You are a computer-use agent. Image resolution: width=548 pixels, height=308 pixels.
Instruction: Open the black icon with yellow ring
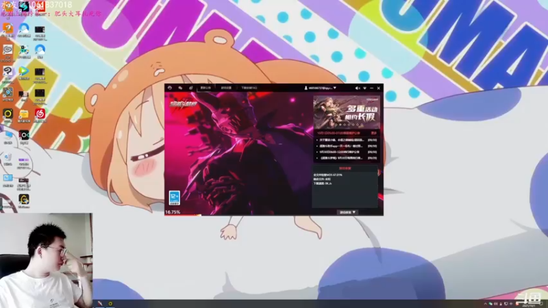point(8,115)
